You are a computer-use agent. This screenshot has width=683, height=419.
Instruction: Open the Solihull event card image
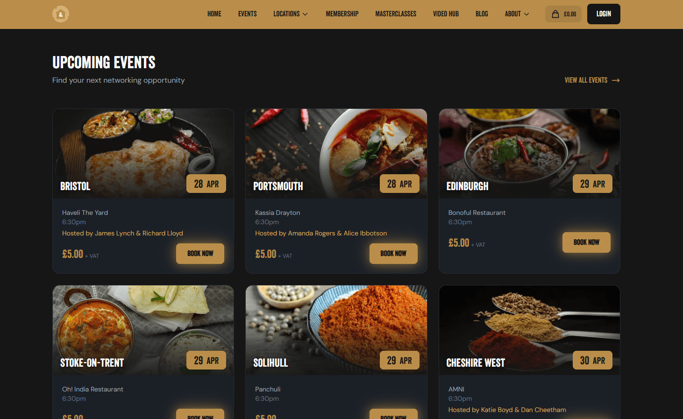(336, 330)
